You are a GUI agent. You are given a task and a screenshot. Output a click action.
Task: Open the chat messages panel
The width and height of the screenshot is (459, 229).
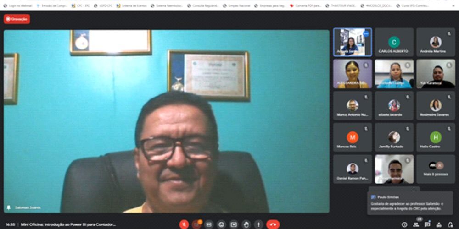[x=427, y=224]
